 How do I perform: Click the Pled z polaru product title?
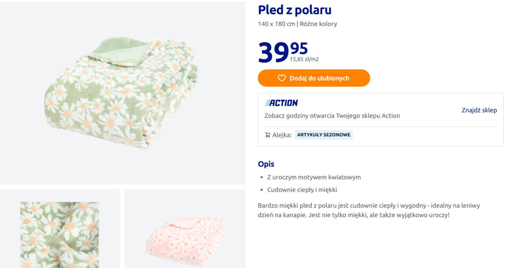point(295,10)
